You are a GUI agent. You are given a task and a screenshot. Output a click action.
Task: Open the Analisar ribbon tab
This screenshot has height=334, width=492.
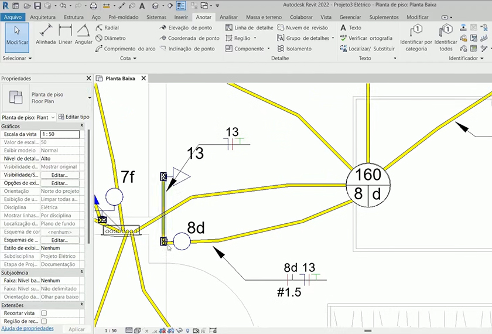(228, 18)
